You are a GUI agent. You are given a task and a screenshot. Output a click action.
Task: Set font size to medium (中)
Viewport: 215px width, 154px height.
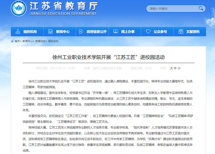click(175, 68)
